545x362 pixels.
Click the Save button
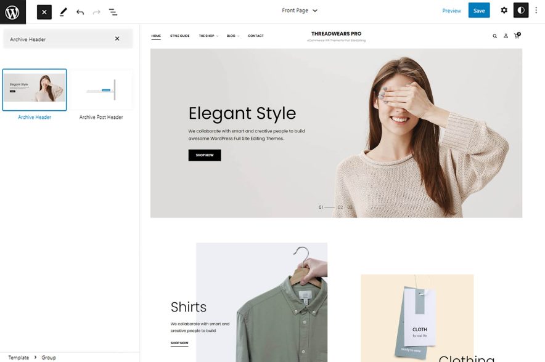click(x=479, y=10)
